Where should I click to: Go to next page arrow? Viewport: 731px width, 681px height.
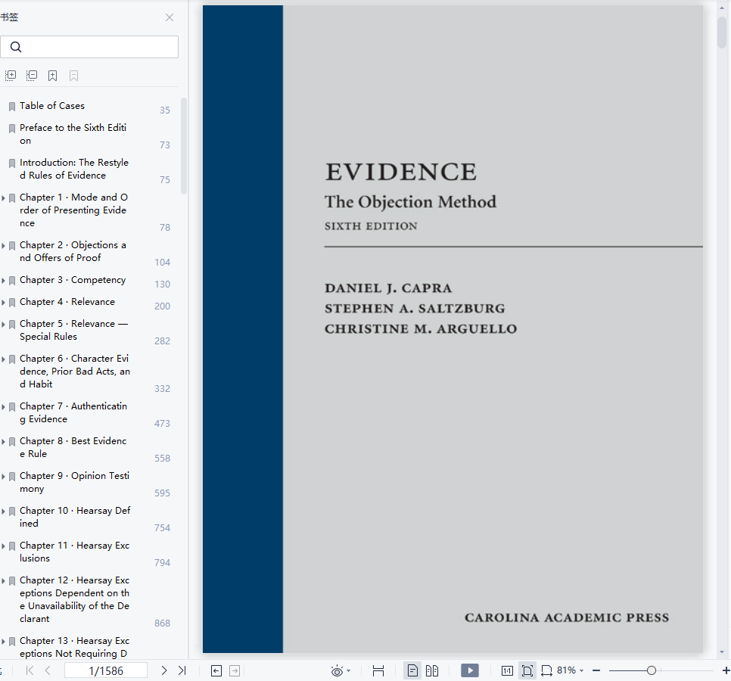(163, 670)
